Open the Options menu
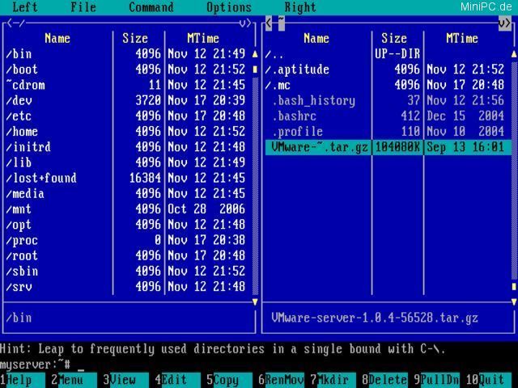518x388 pixels. click(228, 7)
